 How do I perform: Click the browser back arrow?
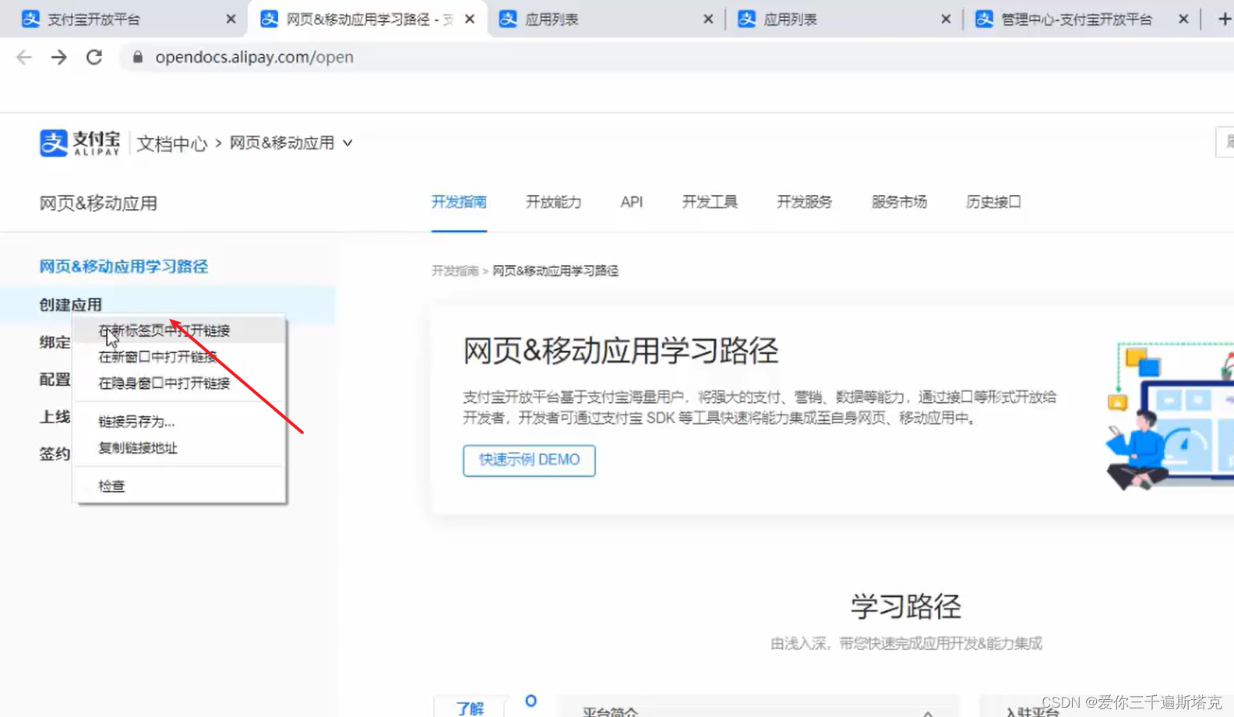coord(24,57)
